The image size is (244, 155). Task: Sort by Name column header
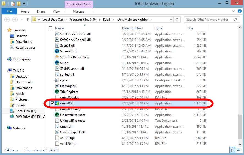(59, 28)
